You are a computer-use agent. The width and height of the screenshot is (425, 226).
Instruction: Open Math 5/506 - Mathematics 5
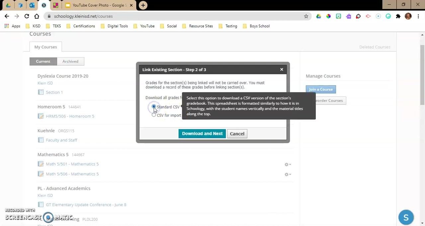[72, 174]
